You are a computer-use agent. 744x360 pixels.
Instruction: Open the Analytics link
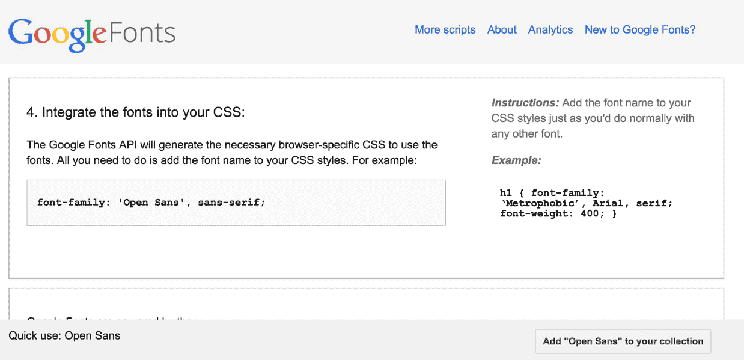pyautogui.click(x=550, y=29)
